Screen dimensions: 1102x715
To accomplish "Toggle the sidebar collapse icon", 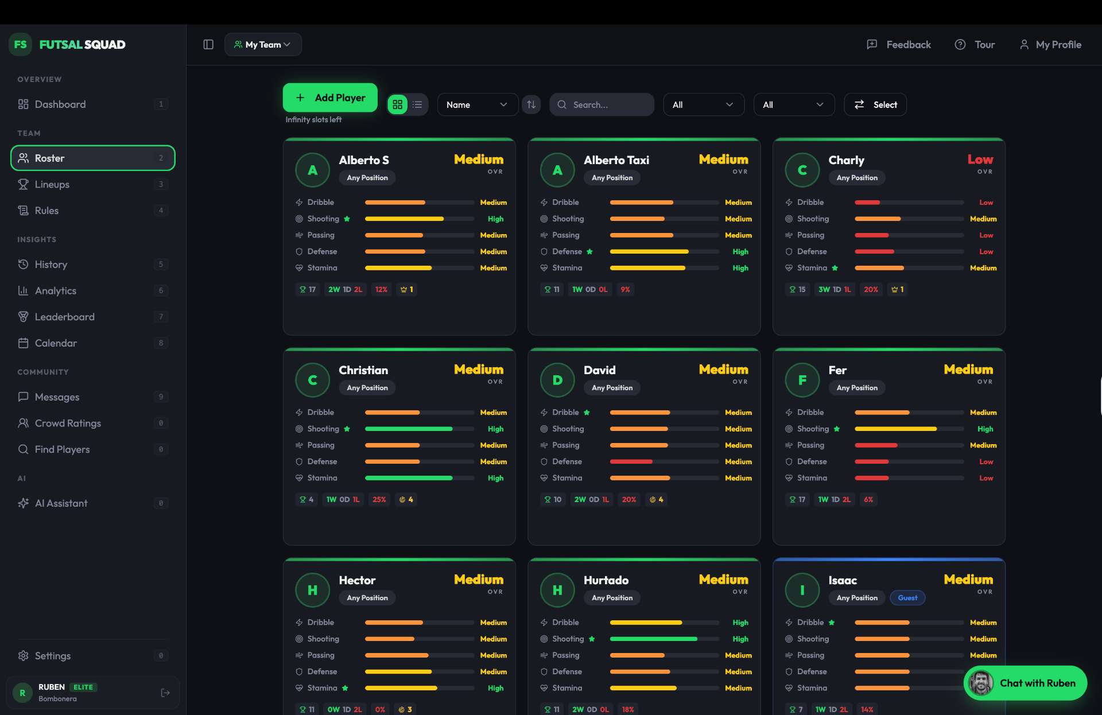I will point(208,44).
